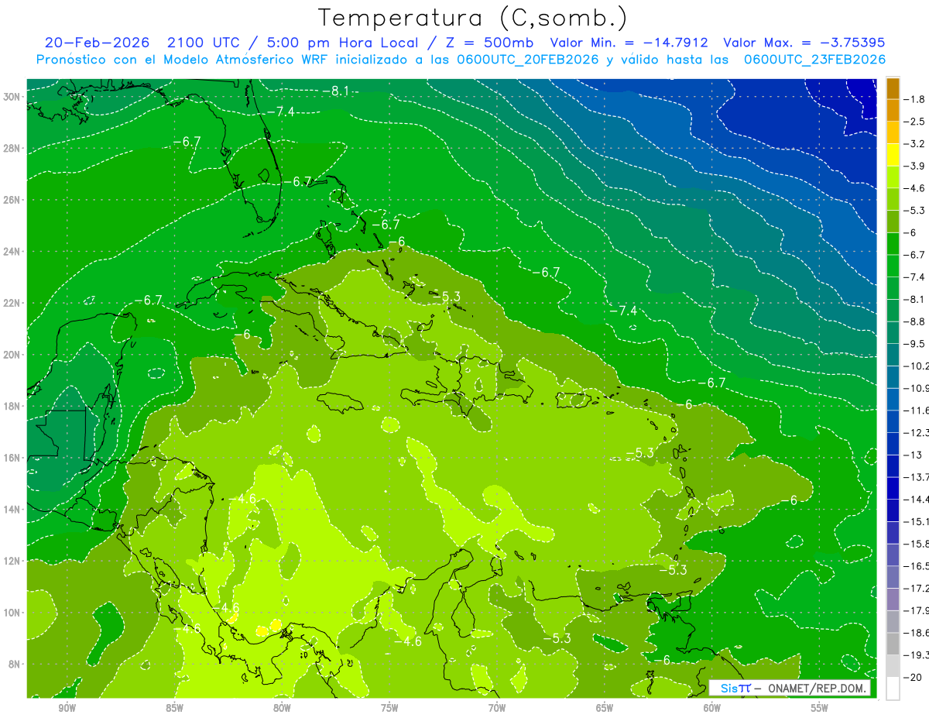Viewport: 929px width, 718px height.
Task: Pick the orange swatch at the colorbar top
Action: click(x=893, y=88)
